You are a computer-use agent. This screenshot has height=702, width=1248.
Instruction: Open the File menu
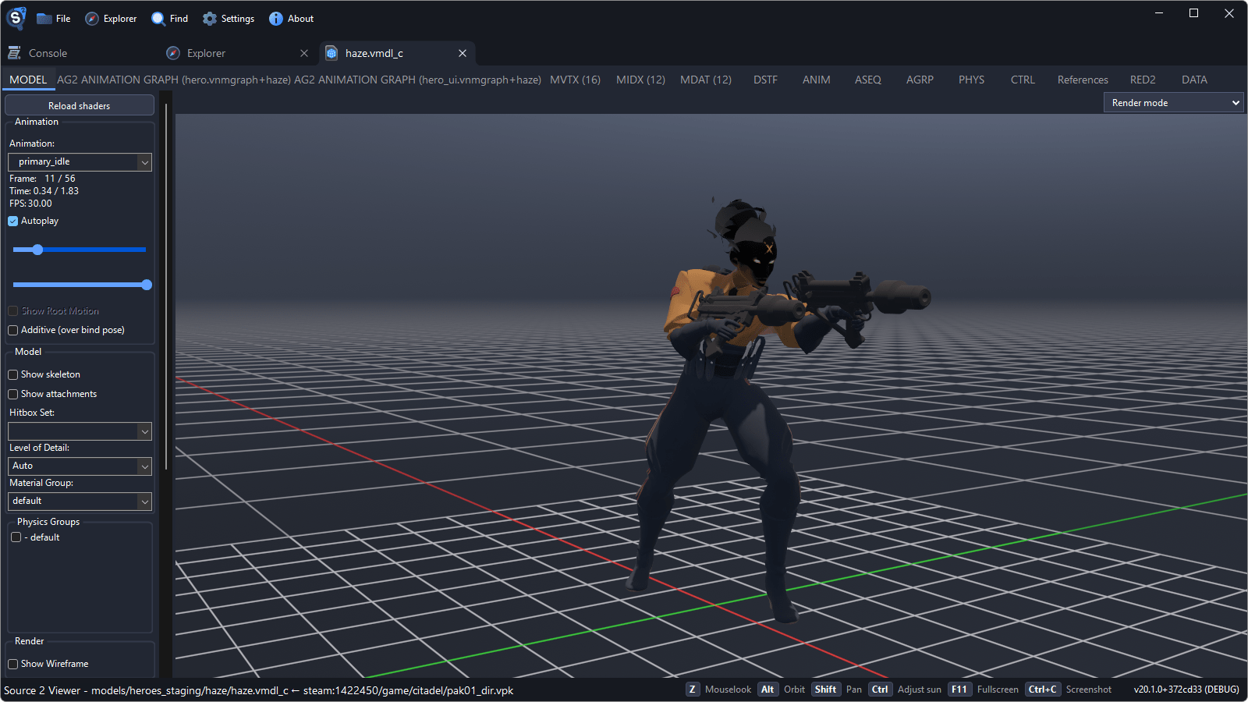tap(54, 19)
